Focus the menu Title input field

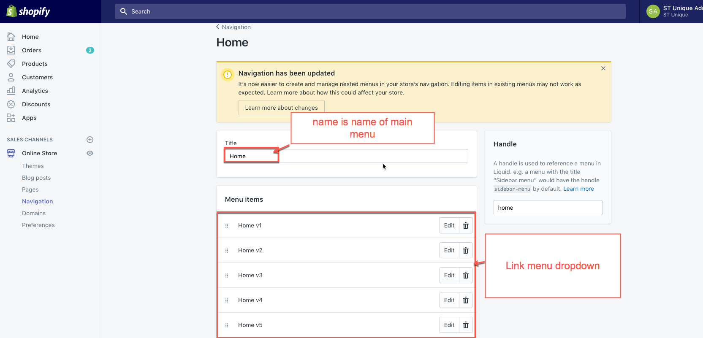[346, 156]
